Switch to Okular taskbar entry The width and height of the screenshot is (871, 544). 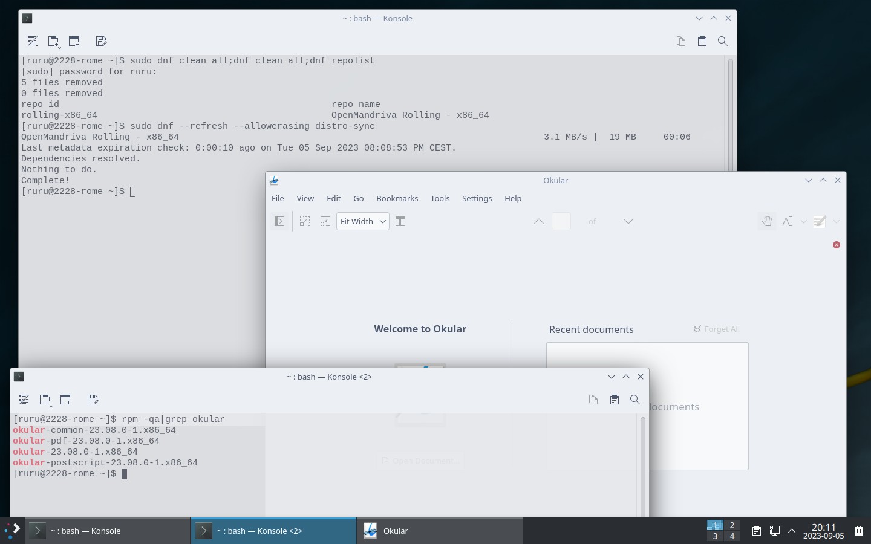[440, 531]
